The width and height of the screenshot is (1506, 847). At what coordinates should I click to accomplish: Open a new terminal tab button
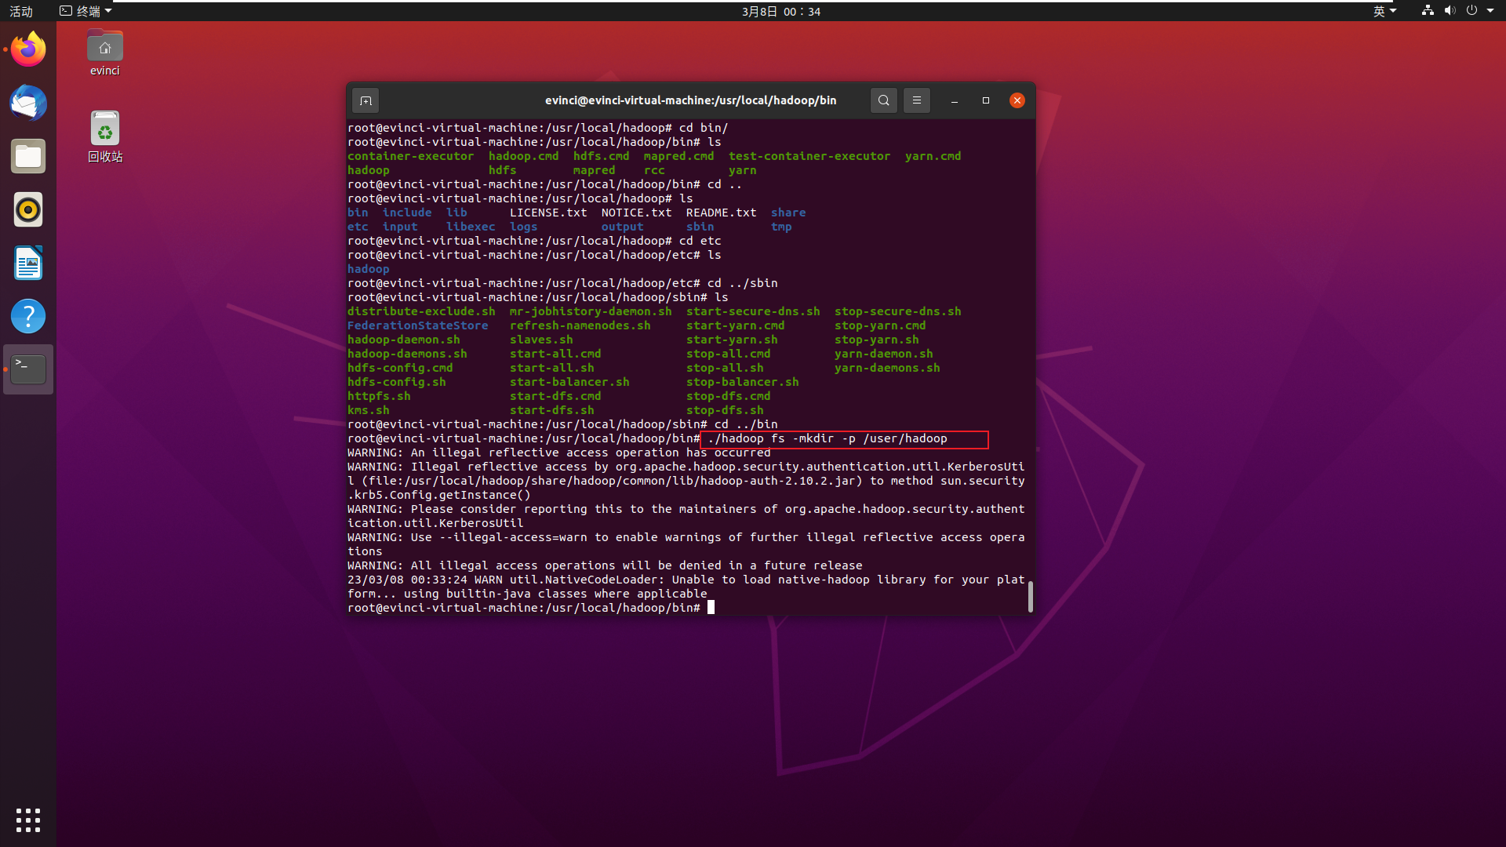click(366, 100)
